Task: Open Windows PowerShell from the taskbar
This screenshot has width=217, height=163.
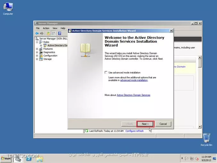Action: point(29,159)
